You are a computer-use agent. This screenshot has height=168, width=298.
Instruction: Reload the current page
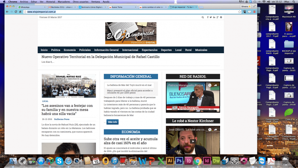coord(16,12)
